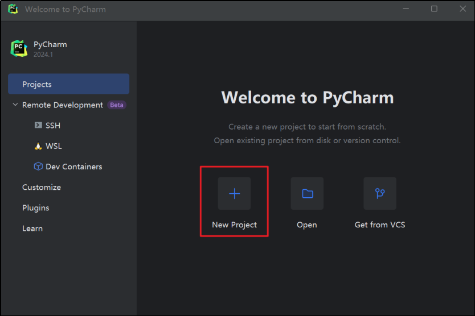Open the Projects tab
Image resolution: width=475 pixels, height=316 pixels.
pos(69,84)
